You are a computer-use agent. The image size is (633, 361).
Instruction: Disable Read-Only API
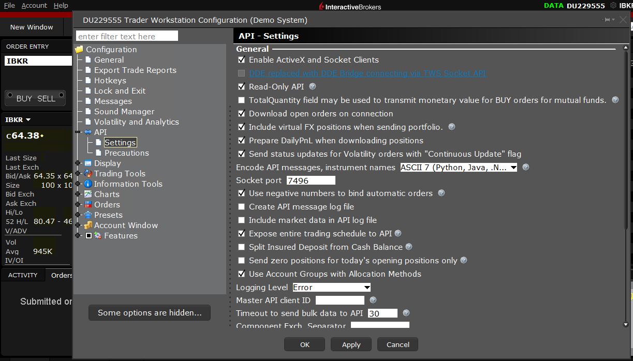(241, 86)
